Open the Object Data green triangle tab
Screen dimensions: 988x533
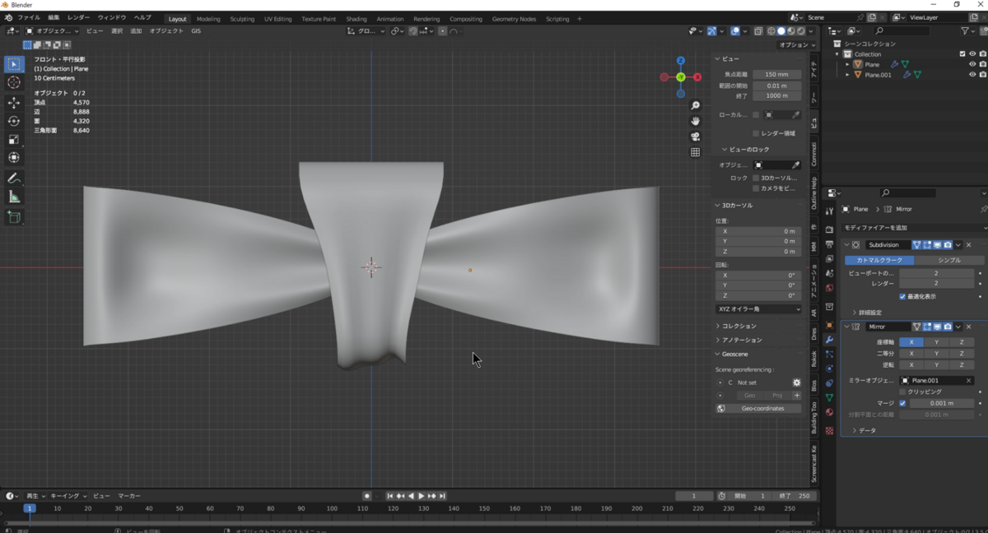tap(829, 397)
